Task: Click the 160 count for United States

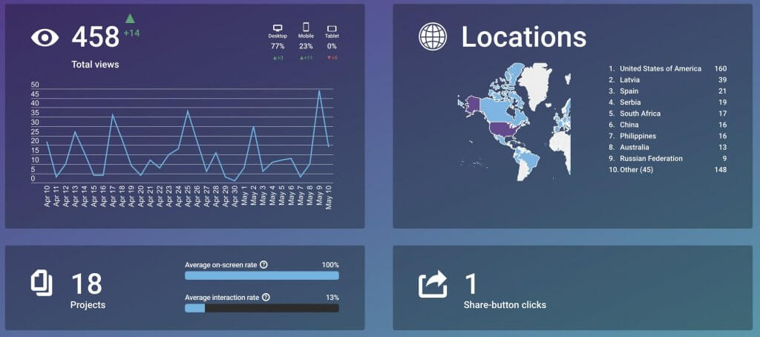Action: tap(720, 69)
